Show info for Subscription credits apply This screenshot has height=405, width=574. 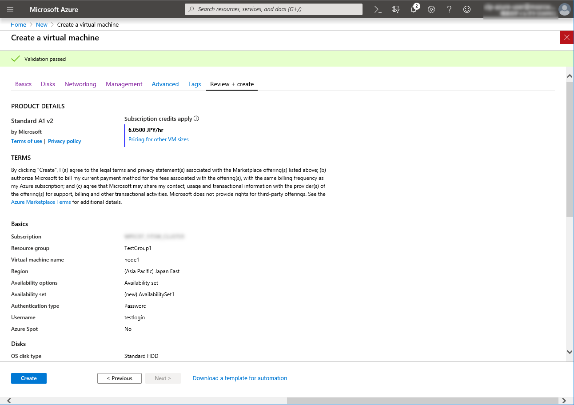pyautogui.click(x=196, y=119)
